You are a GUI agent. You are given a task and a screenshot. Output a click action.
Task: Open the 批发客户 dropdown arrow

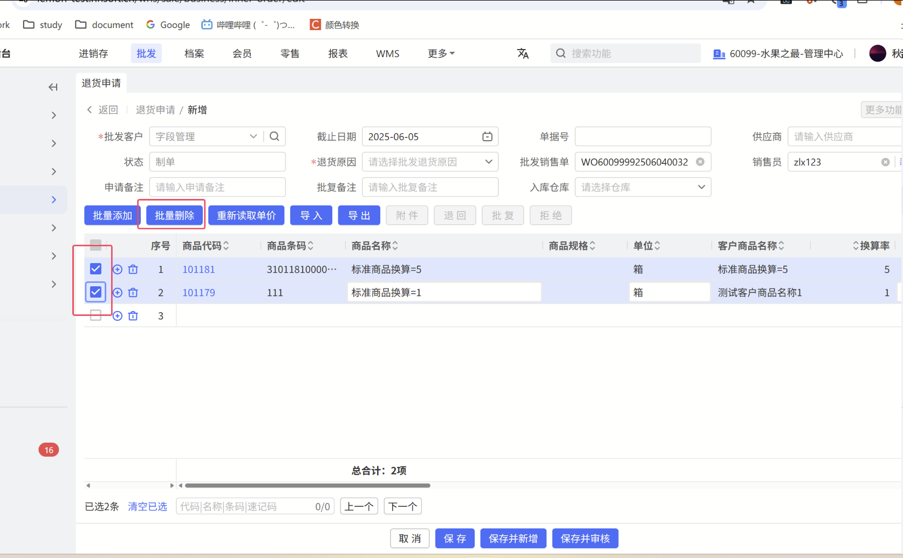(253, 136)
